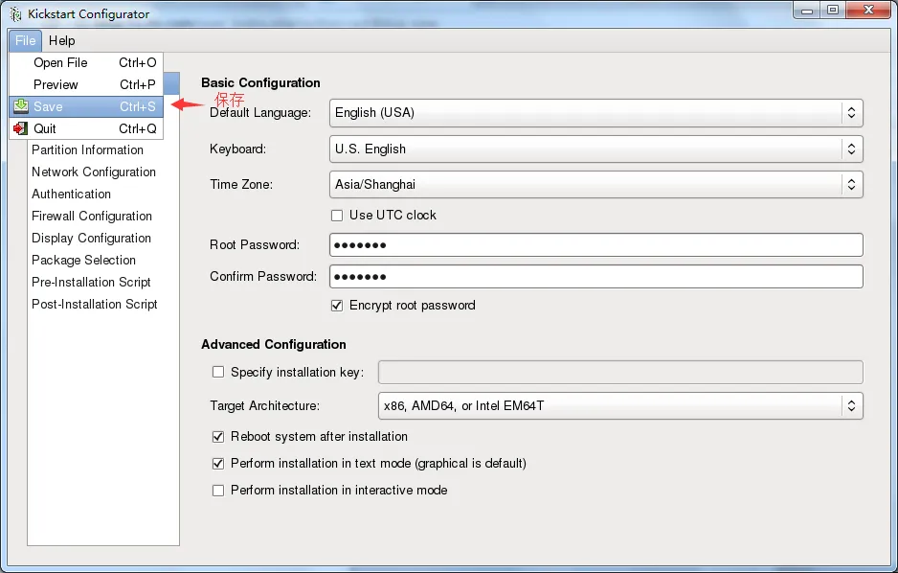This screenshot has width=898, height=573.
Task: Select Package Selection section
Action: point(83,260)
